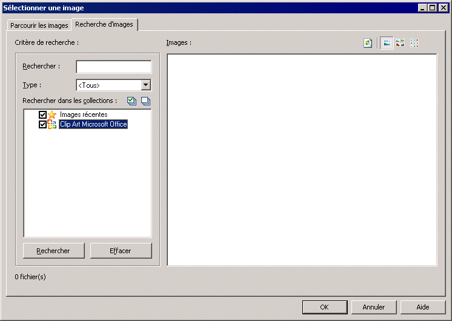452x321 pixels.
Task: Uncheck the Clip Art Microsoft Office checkbox
Action: point(42,125)
